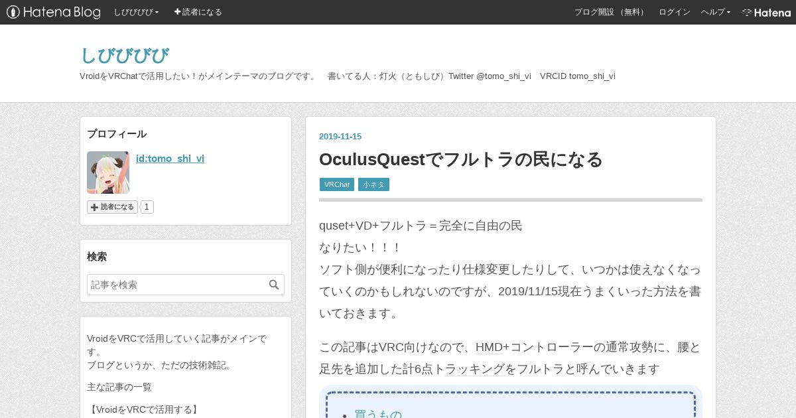Click 読者になる in the top bar

click(x=198, y=12)
